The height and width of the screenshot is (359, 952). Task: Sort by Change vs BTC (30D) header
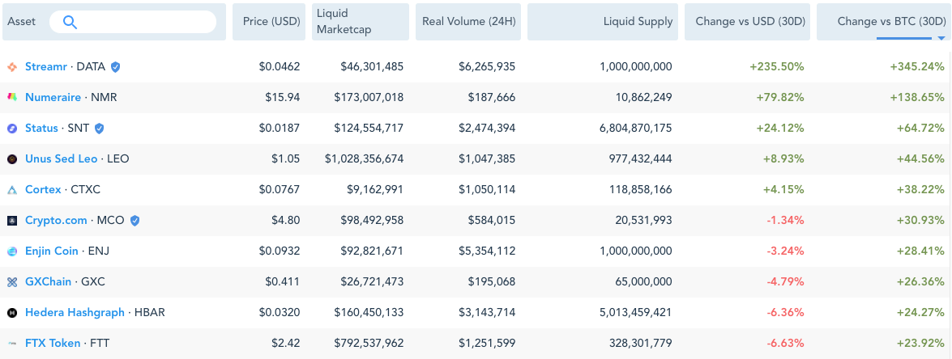pos(884,22)
